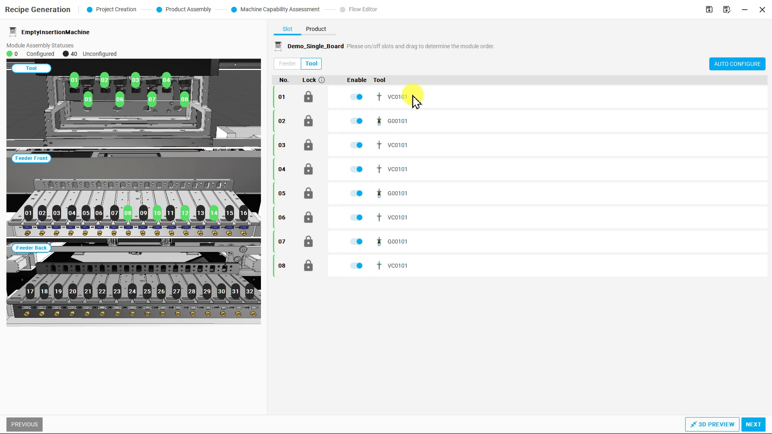
Task: Select tool slot 04 marker in 3D view
Action: tap(166, 80)
